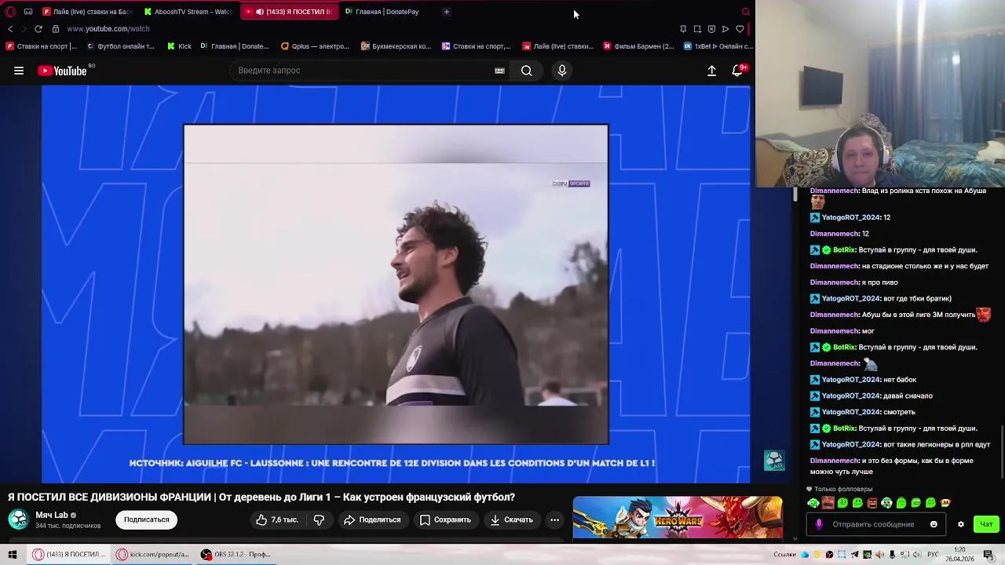
Task: Open Windows Start button
Action: point(12,554)
